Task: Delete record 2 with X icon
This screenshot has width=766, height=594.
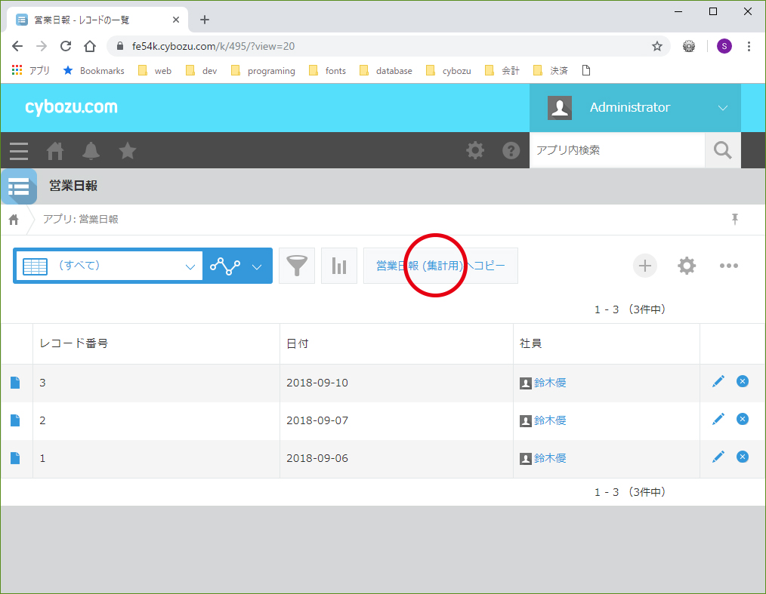Action: pos(743,419)
